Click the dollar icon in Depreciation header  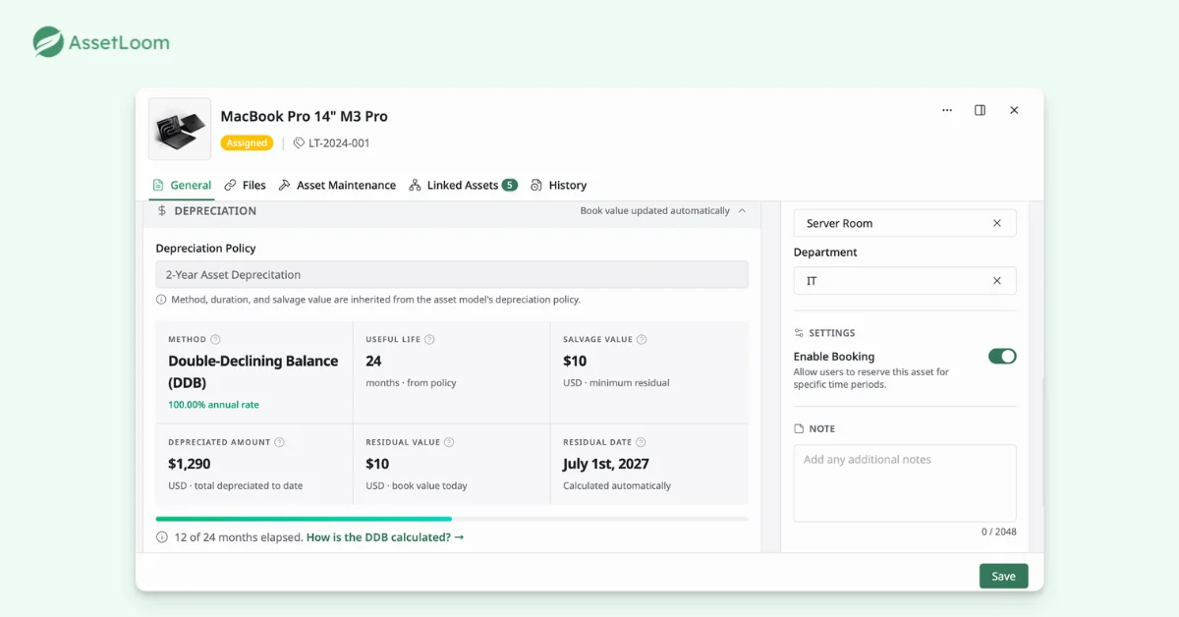tap(162, 211)
